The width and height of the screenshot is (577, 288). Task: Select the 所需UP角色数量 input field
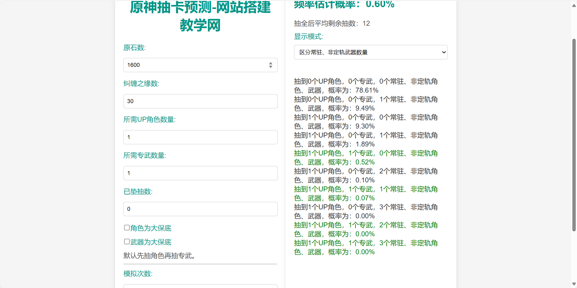(200, 137)
